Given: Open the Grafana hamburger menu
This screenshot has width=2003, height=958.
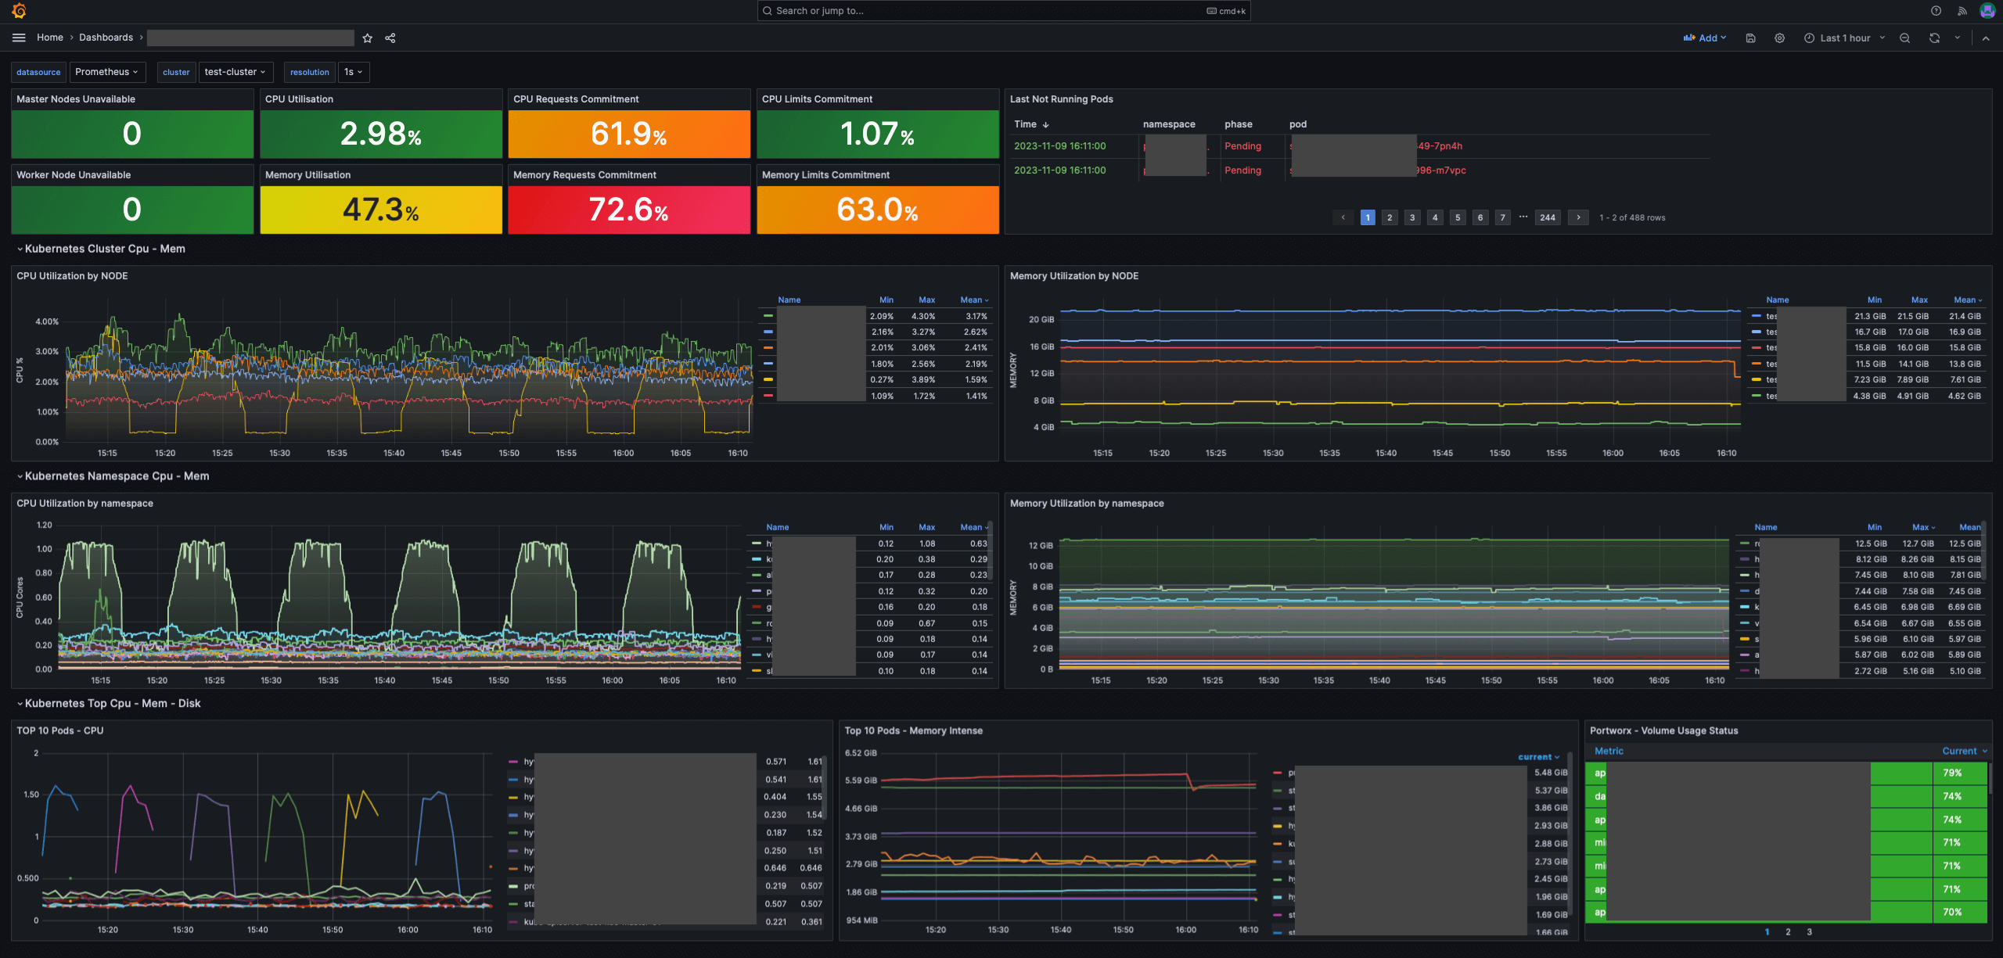Looking at the screenshot, I should (19, 38).
